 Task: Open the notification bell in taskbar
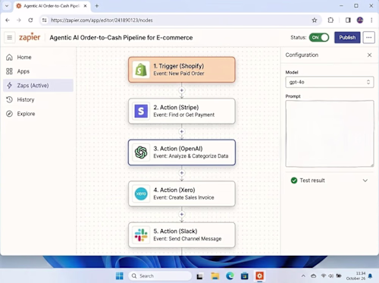click(370, 275)
